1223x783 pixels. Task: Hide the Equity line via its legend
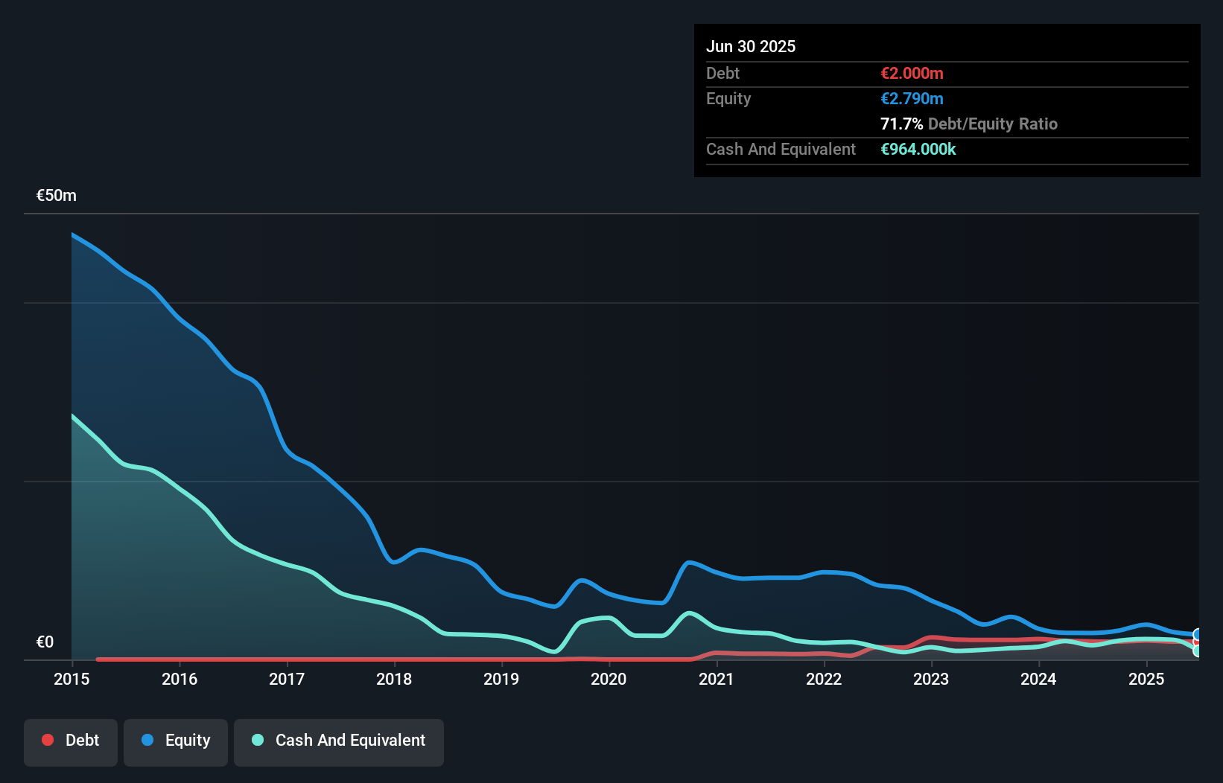[175, 741]
